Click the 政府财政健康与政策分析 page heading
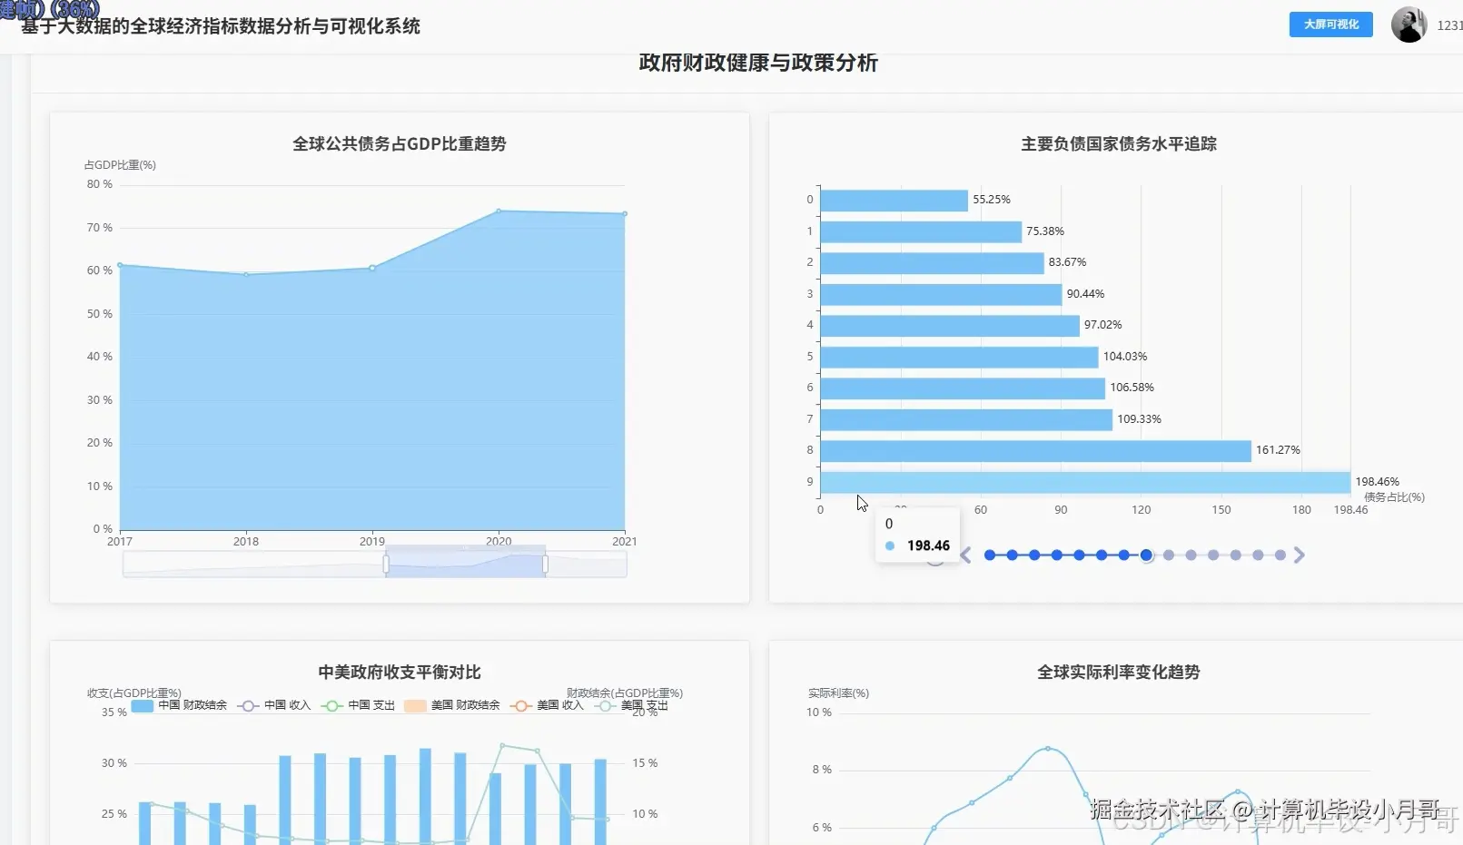Screen dimensions: 1463x845 pyautogui.click(x=758, y=63)
